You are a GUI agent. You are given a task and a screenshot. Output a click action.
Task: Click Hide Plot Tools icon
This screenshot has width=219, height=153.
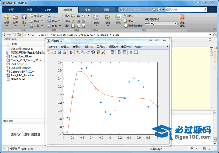131,52
